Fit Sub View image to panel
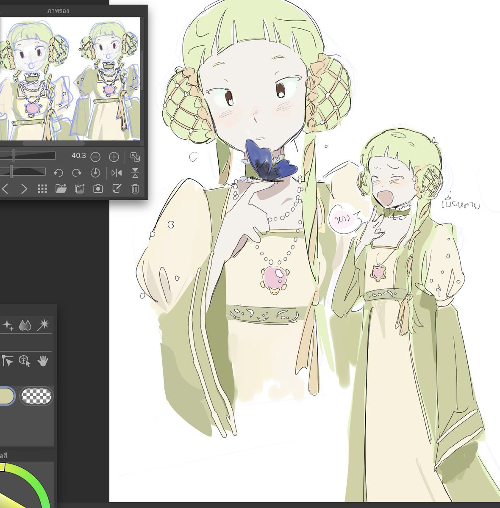 point(135,157)
